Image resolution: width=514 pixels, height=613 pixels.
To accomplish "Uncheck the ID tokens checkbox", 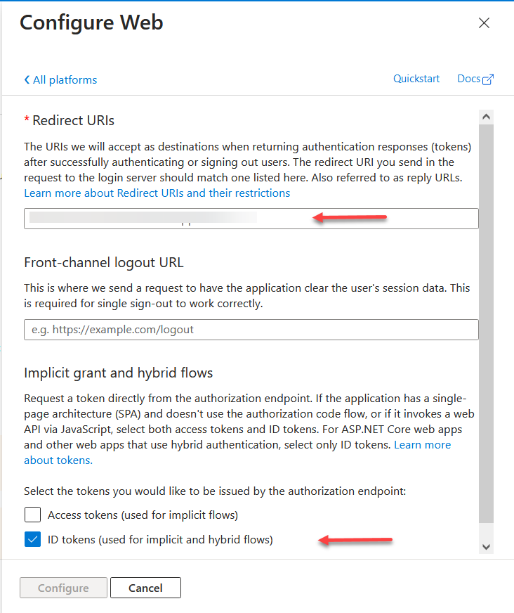I will 33,540.
